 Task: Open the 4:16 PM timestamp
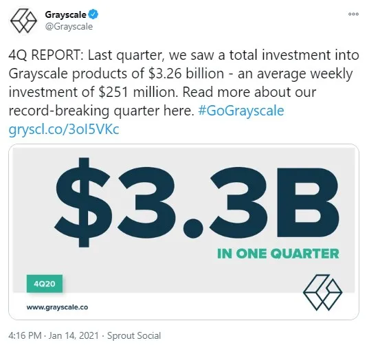25,335
